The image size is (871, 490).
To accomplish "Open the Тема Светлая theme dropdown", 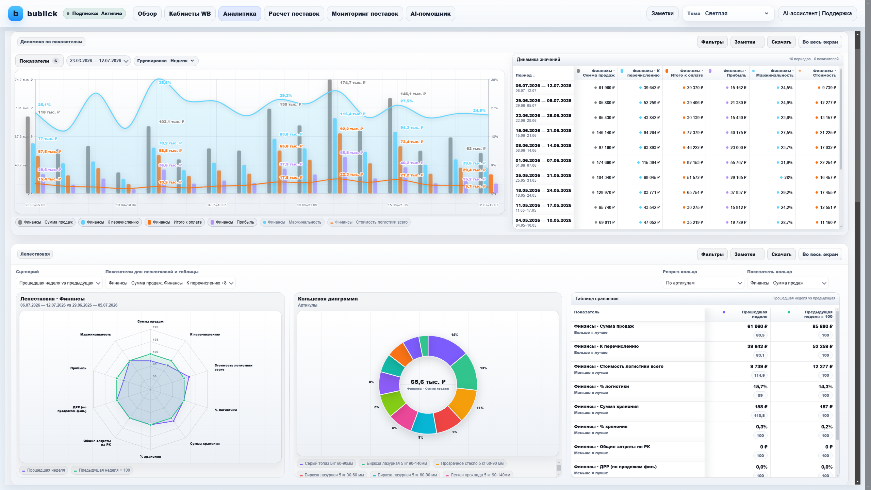I will click(728, 14).
